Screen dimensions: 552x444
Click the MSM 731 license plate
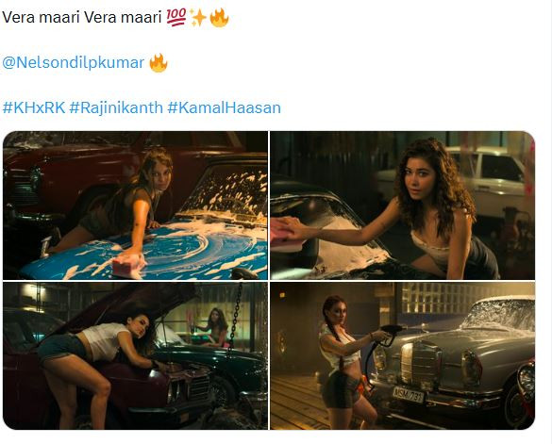coord(409,394)
